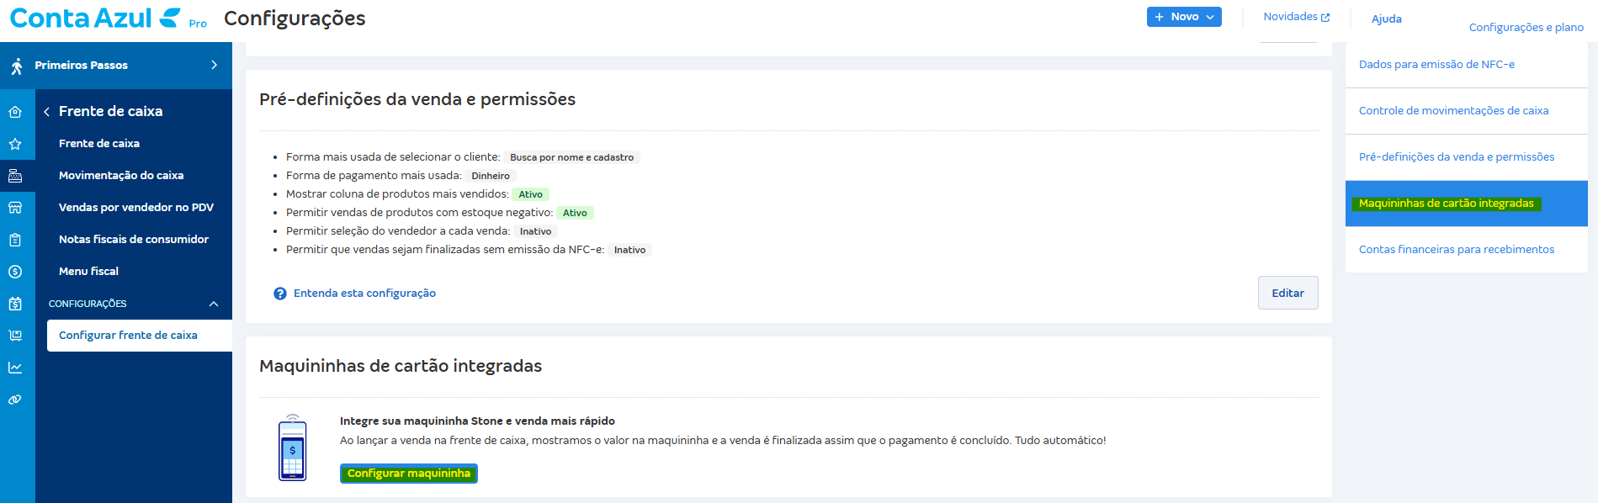1598x503 pixels.
Task: Collapse the CONFIGURAÇÕES section chevron
Action: [x=214, y=304]
